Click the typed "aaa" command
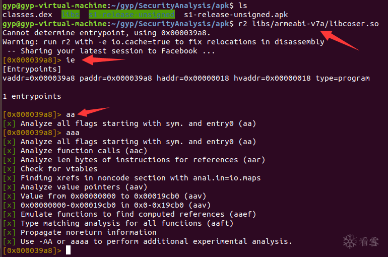Image resolution: width=388 pixels, height=257 pixels. [73, 133]
